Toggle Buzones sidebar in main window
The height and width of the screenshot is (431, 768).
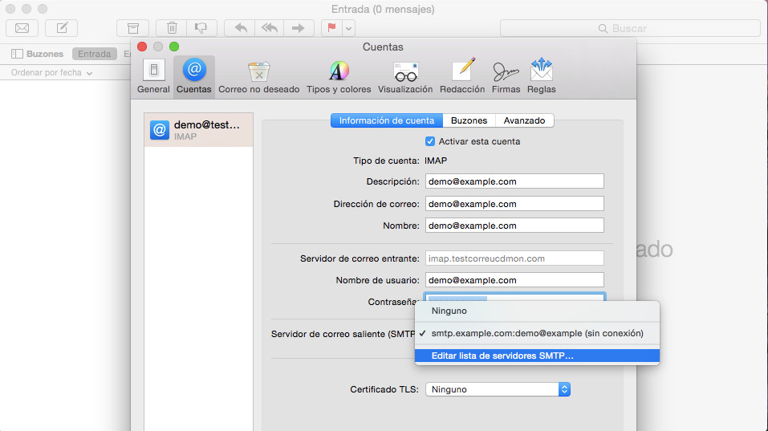[37, 54]
